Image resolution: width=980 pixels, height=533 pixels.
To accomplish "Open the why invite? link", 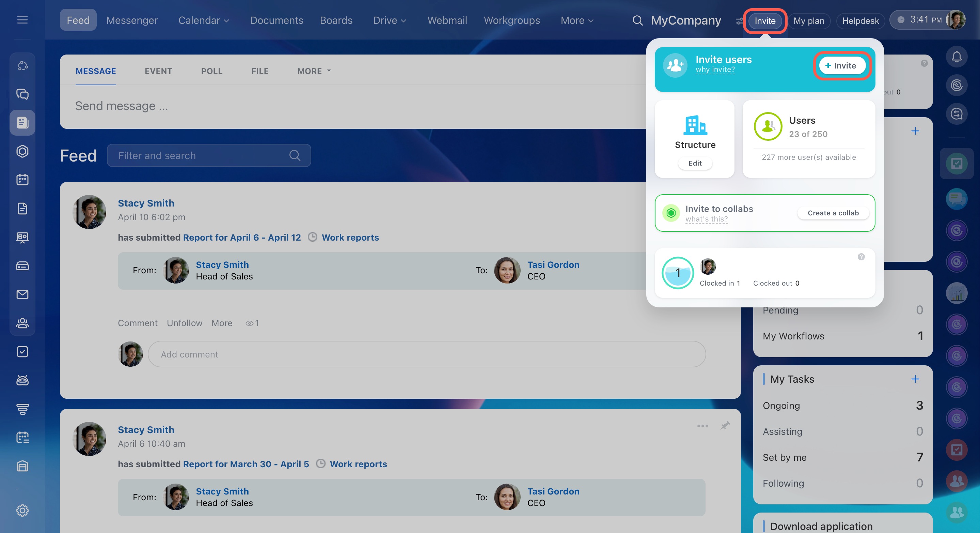I will (x=715, y=70).
